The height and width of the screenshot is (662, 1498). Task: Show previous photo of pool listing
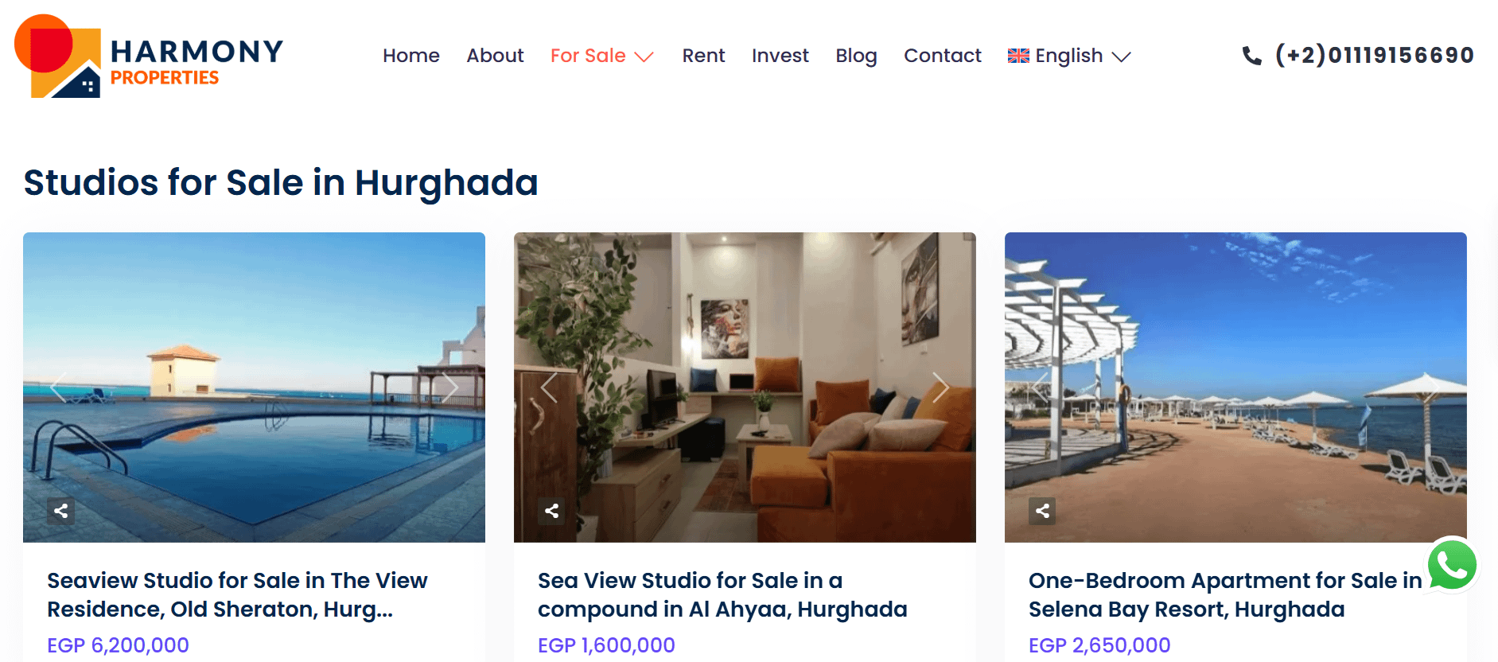59,387
